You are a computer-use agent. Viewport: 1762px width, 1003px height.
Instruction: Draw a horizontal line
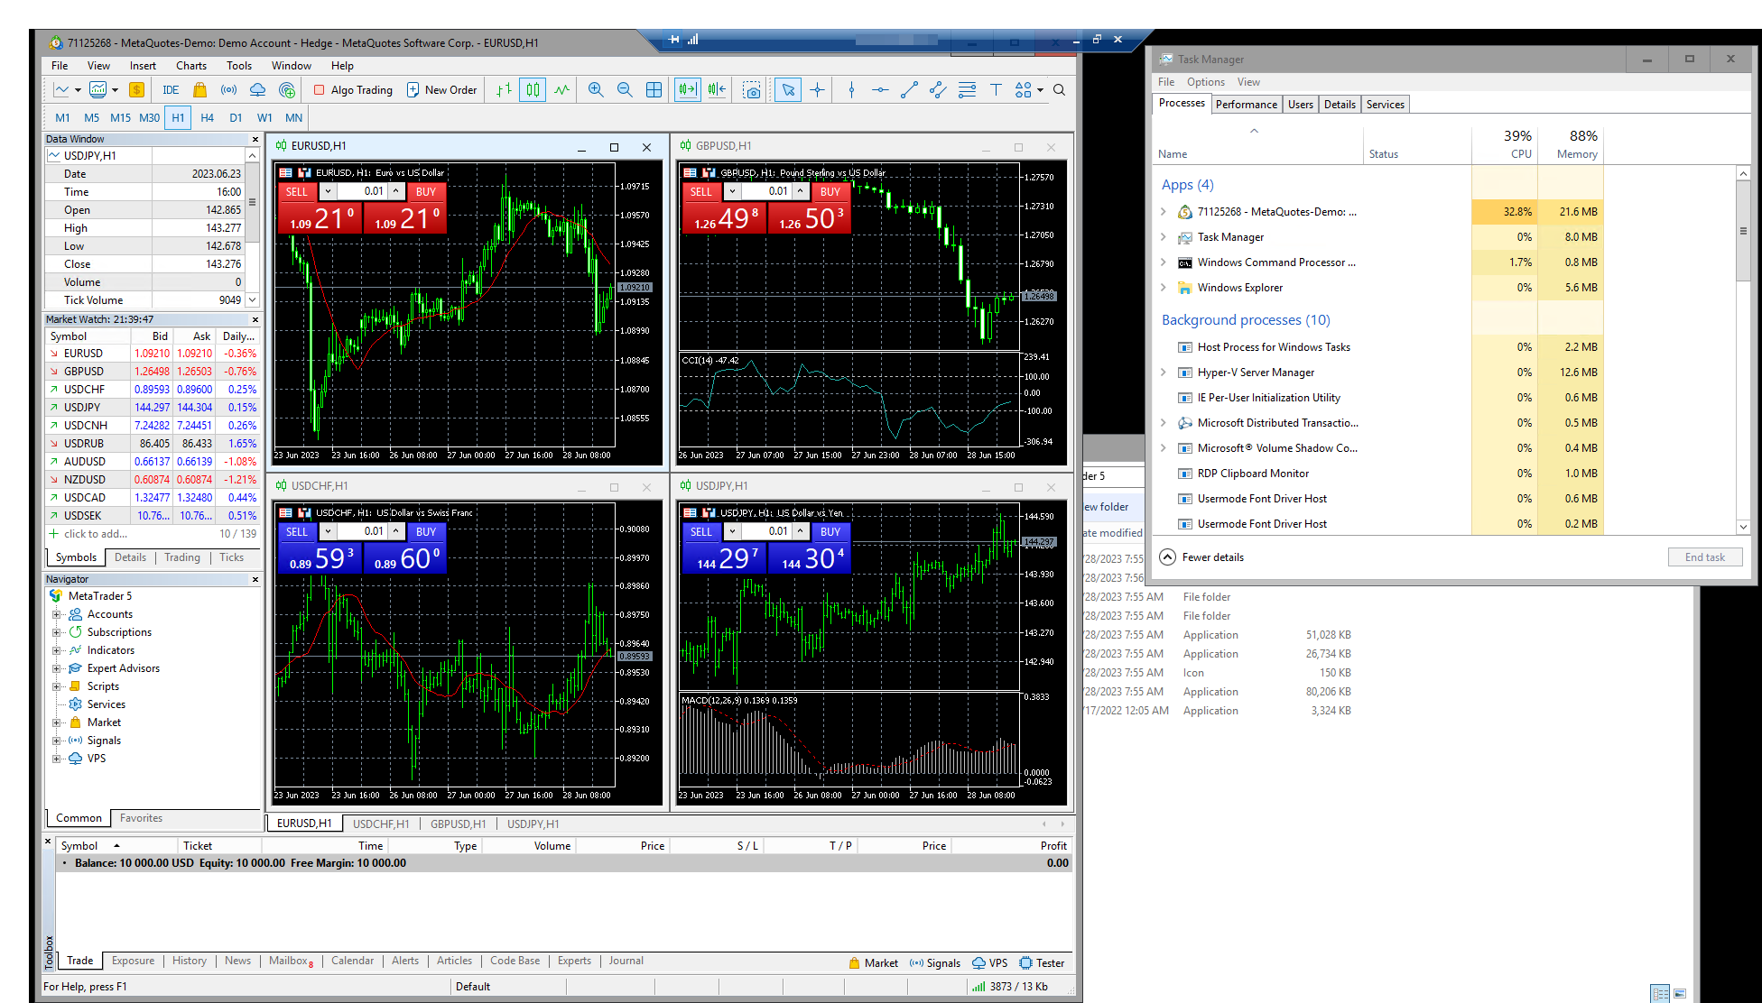tap(880, 90)
